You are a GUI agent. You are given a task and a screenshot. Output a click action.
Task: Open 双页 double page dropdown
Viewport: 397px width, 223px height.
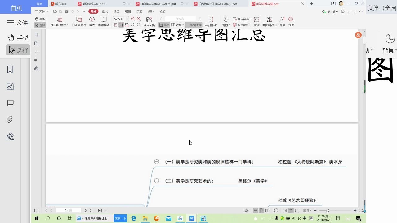pos(177,25)
